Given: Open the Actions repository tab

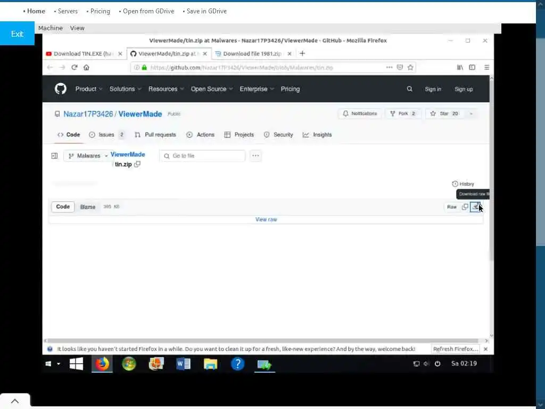Looking at the screenshot, I should [x=201, y=135].
